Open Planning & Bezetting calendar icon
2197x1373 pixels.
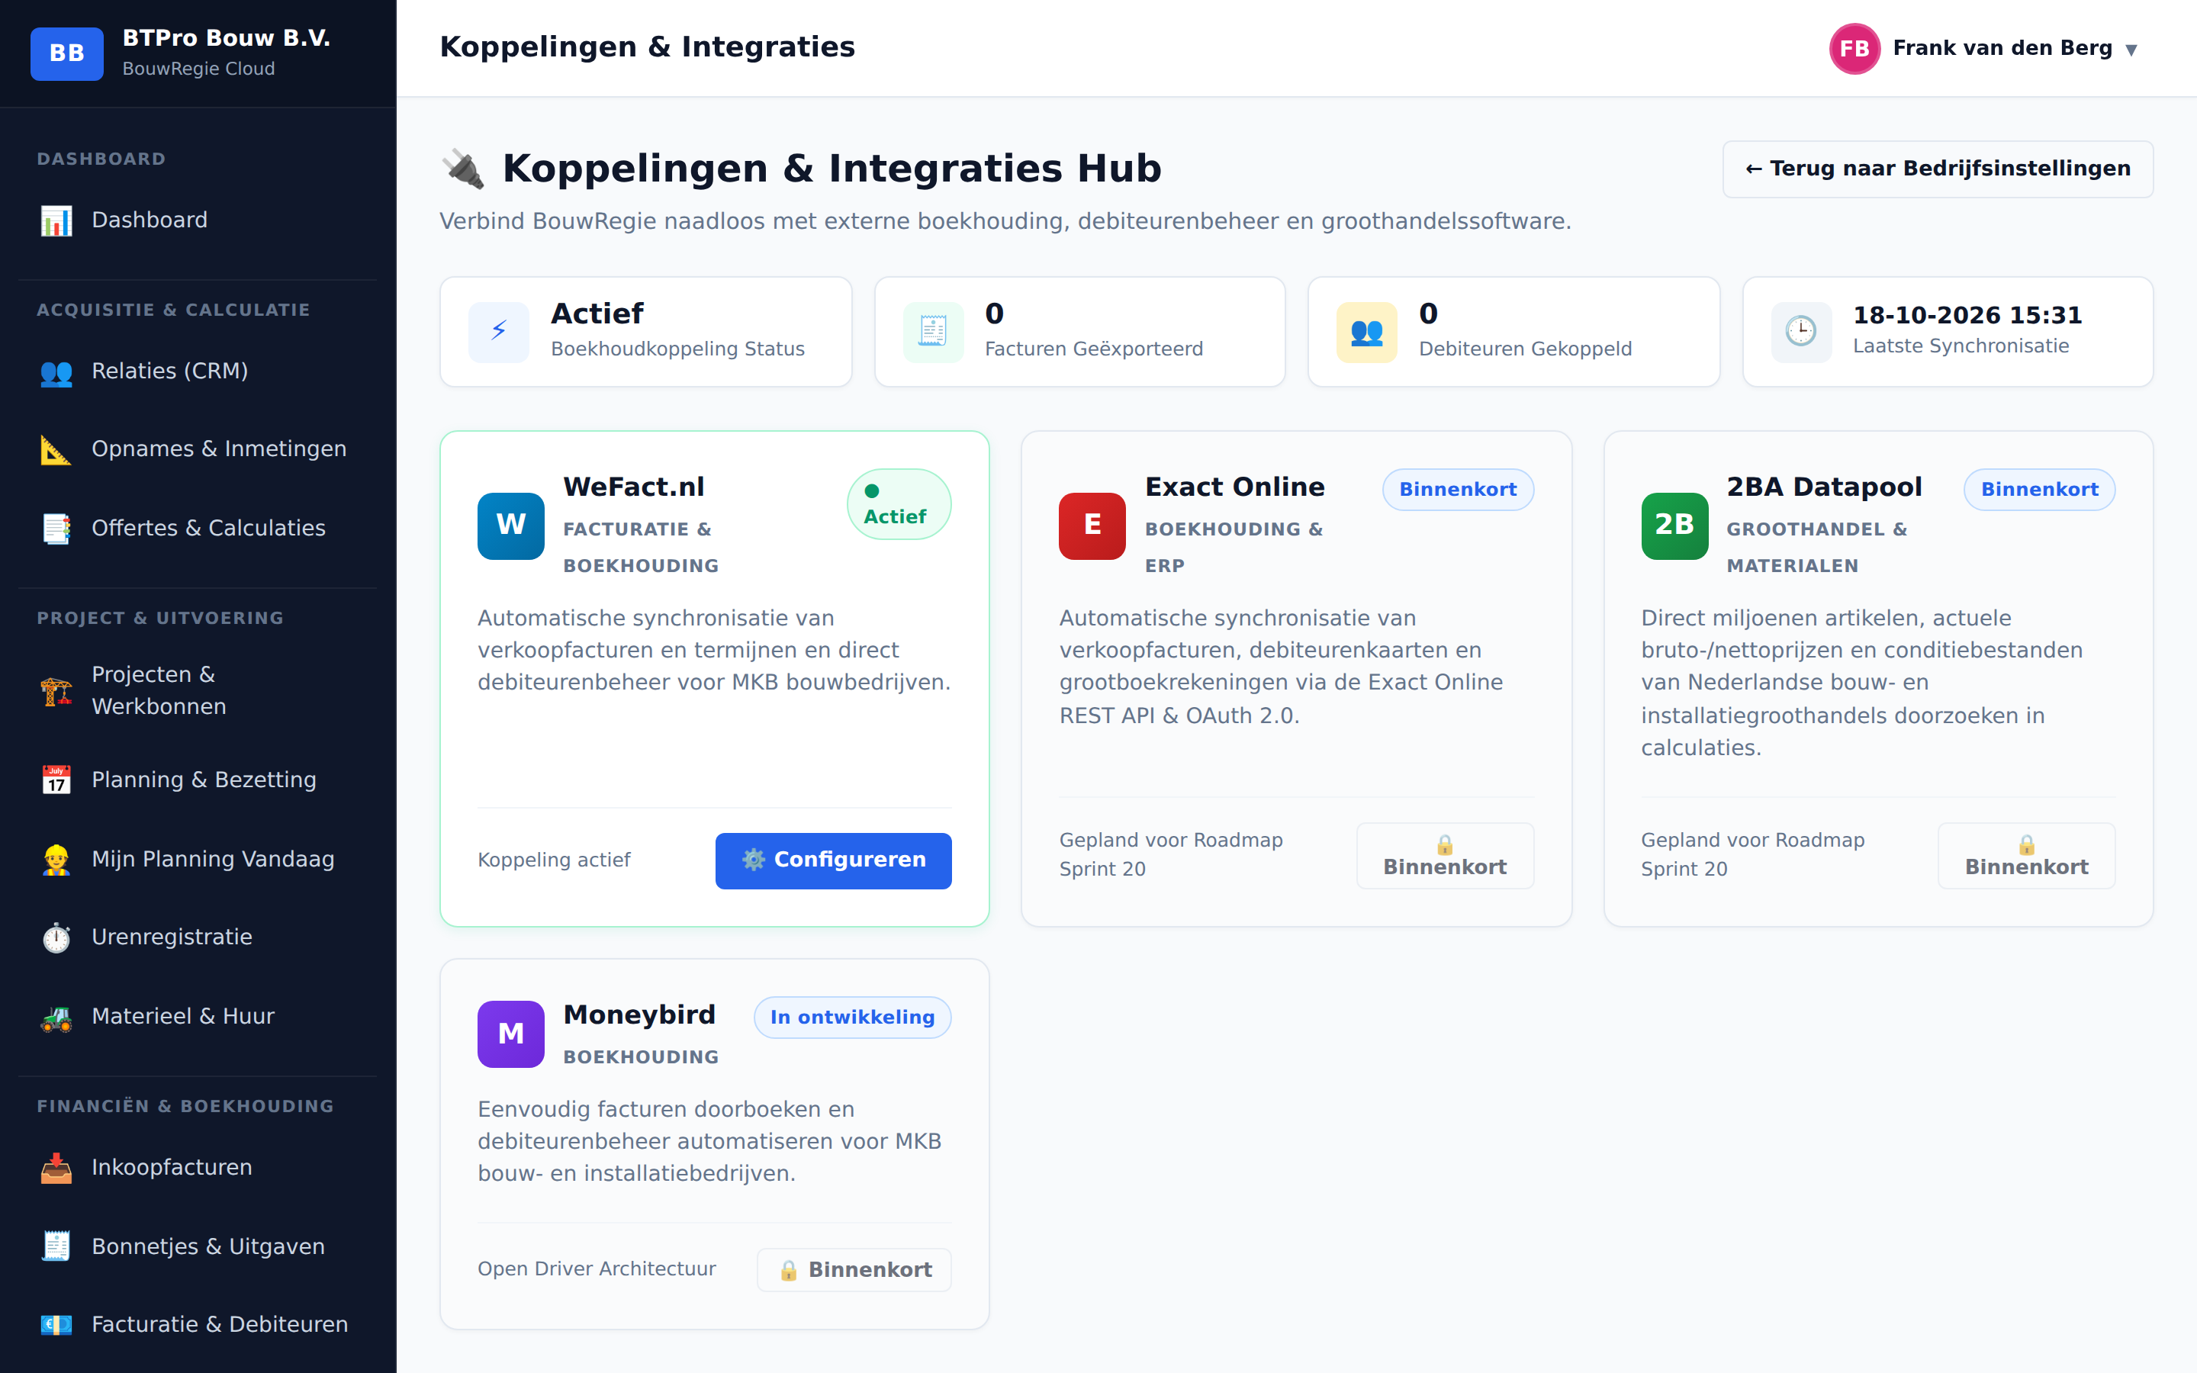click(x=56, y=780)
